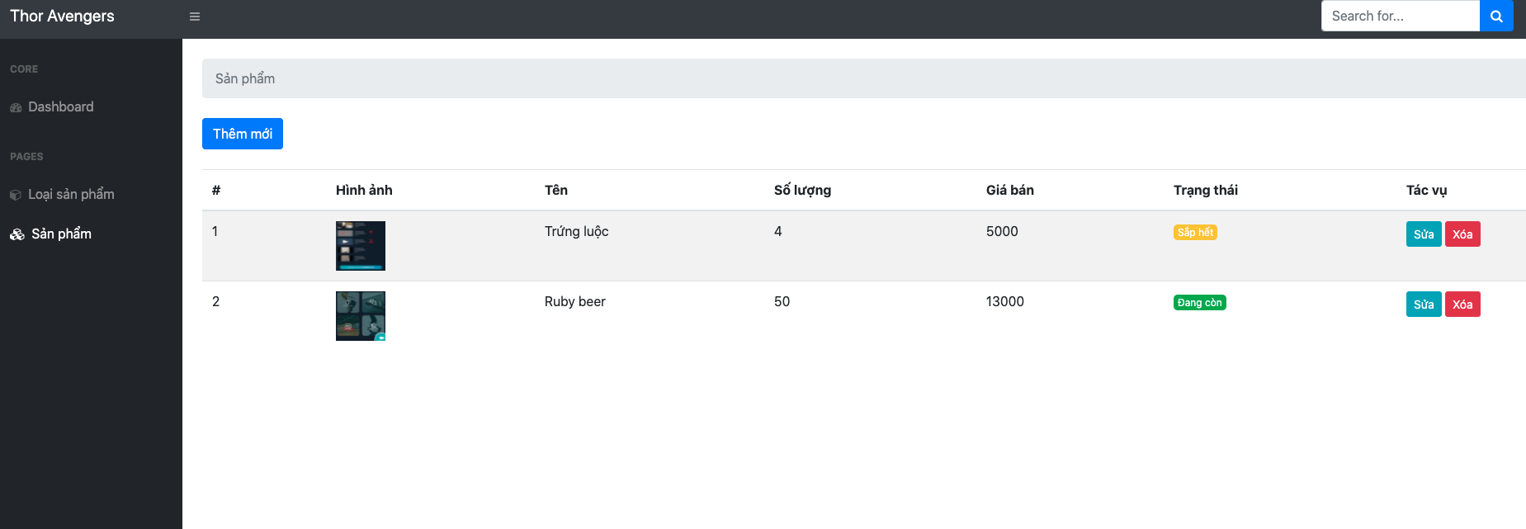Click the Giá bán column header
This screenshot has height=529, width=1526.
tap(1010, 190)
